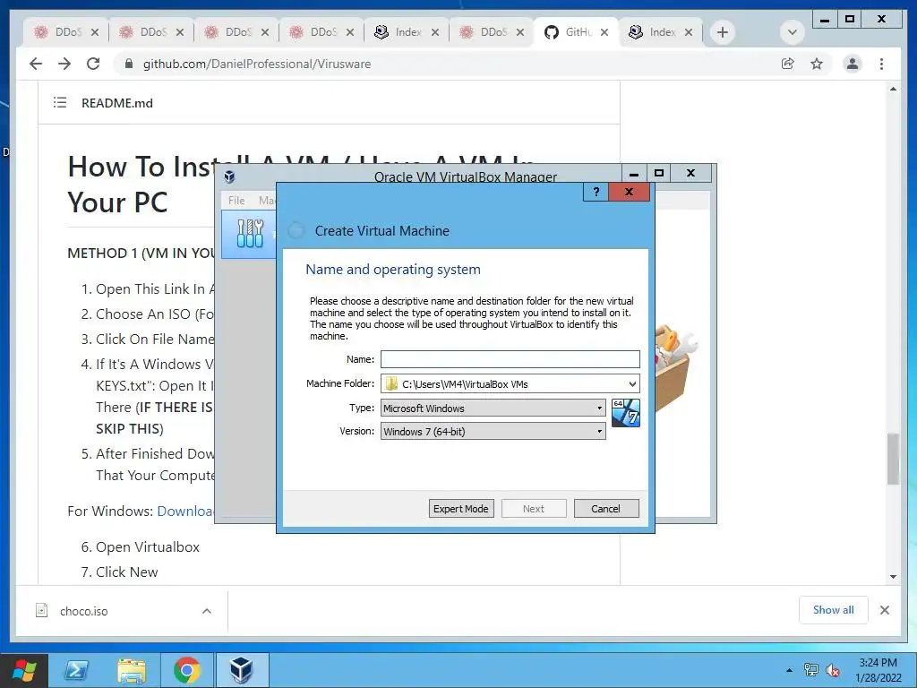Image resolution: width=917 pixels, height=688 pixels.
Task: Click the wizard back arrow icon
Action: [x=296, y=230]
